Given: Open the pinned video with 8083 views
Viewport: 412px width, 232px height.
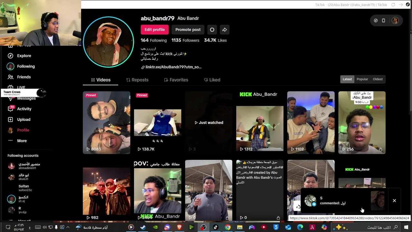Looking at the screenshot, I should coord(107,122).
